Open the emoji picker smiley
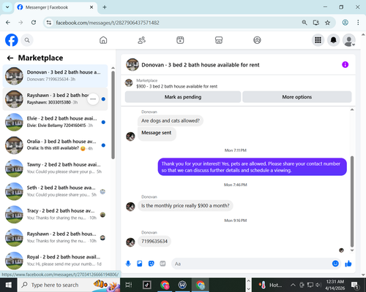 [x=335, y=264]
